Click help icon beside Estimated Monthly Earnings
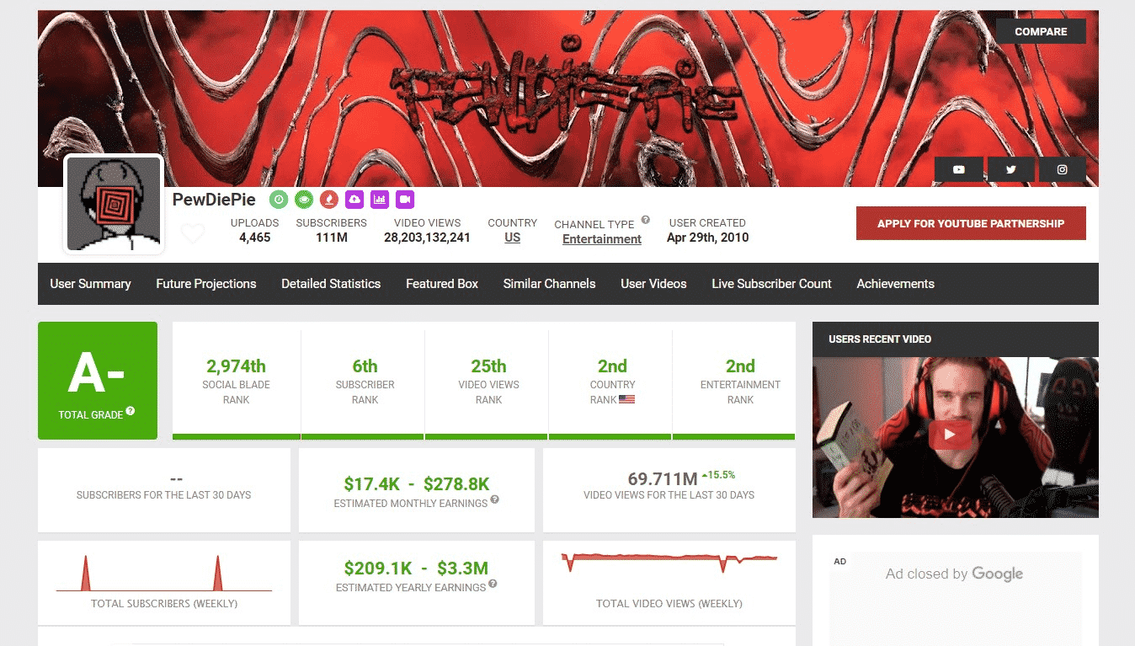Viewport: 1135px width, 646px height. [495, 499]
